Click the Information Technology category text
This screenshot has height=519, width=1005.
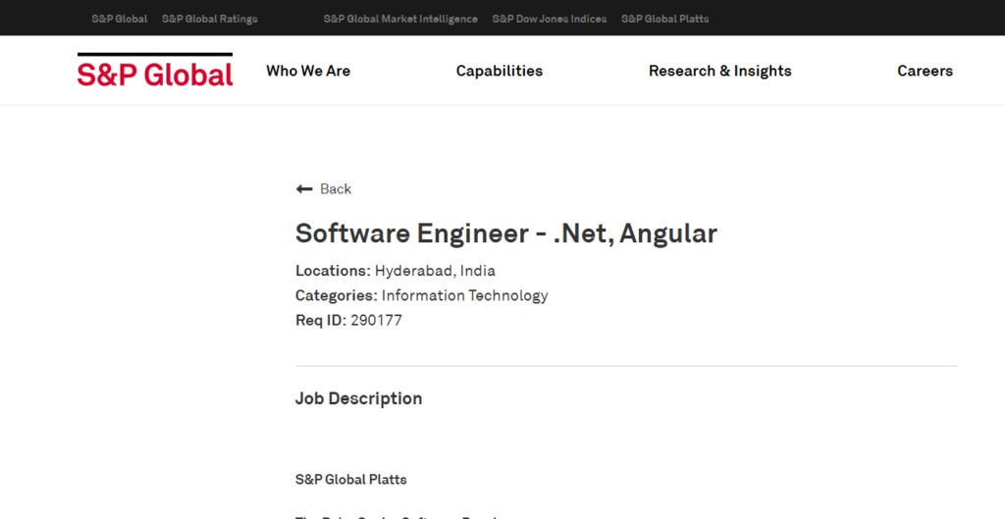(464, 295)
